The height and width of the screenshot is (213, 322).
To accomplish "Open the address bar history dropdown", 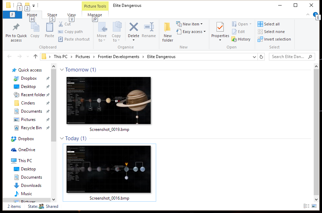I will tap(254, 57).
